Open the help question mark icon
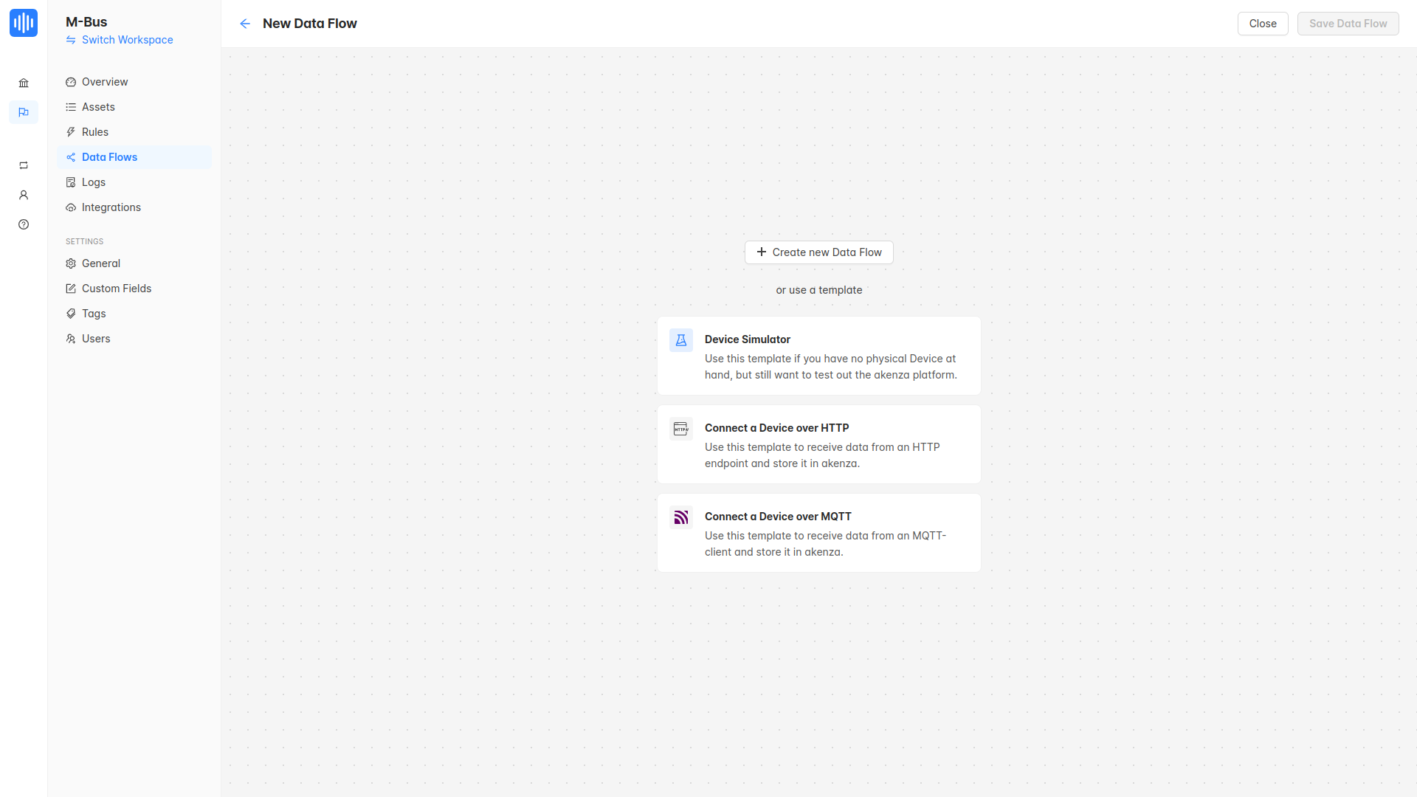This screenshot has height=797, width=1417. (24, 224)
